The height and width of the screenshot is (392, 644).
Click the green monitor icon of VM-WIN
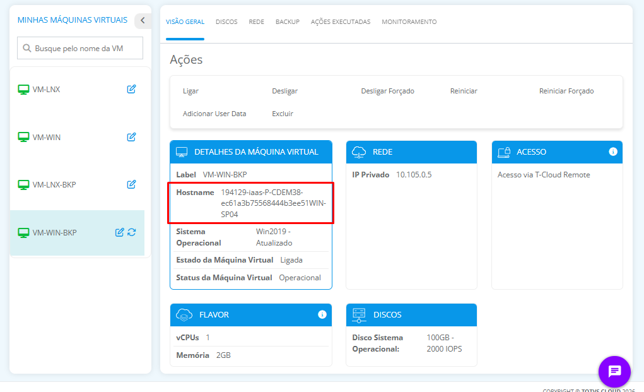[x=23, y=137]
